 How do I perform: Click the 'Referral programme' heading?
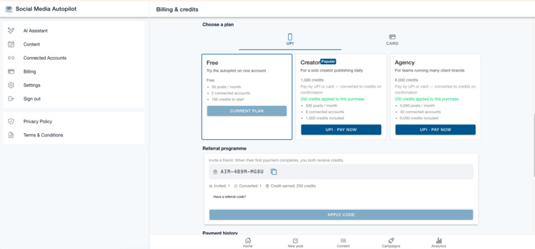click(x=224, y=148)
